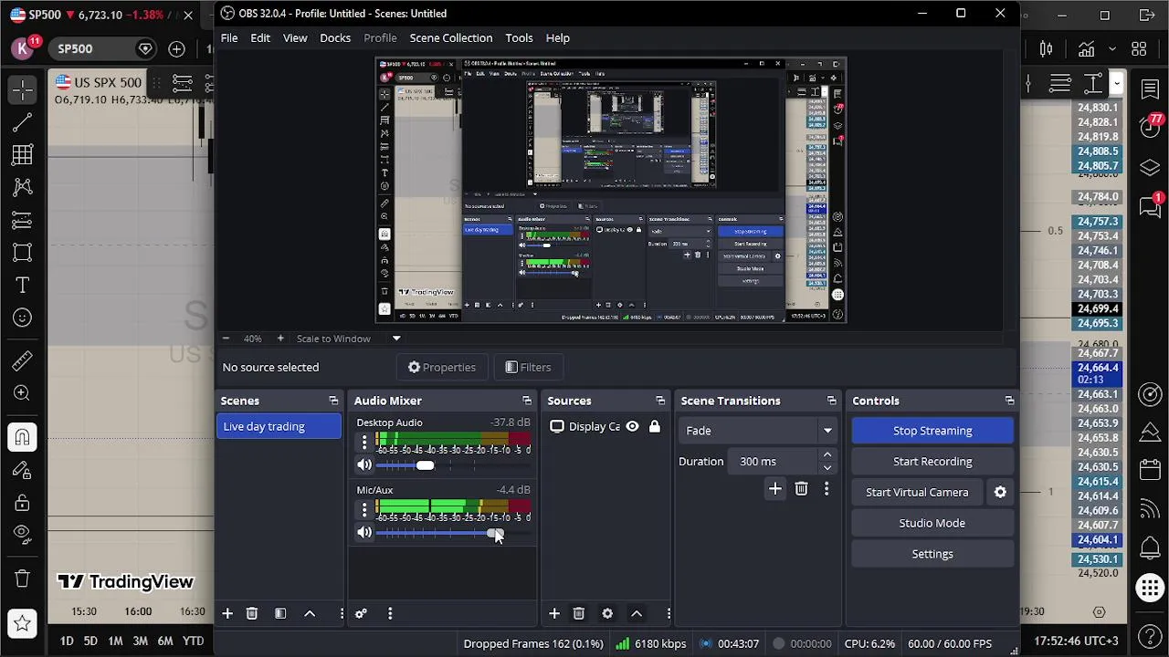Open Mic/Aux three-dot options menu
The image size is (1169, 657).
click(364, 510)
